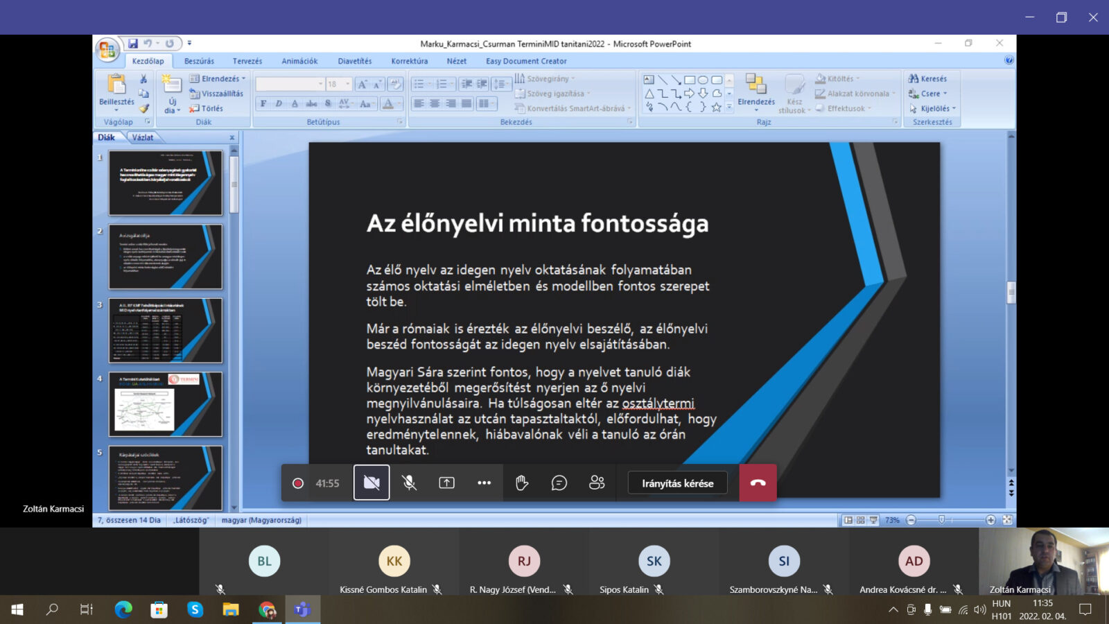Click the Irányítás kérése button
The height and width of the screenshot is (624, 1109).
[x=677, y=483]
